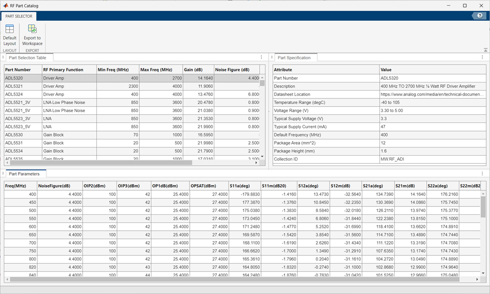
Task: Switch to the PART SELECTOR ribbon tab
Action: 19,16
